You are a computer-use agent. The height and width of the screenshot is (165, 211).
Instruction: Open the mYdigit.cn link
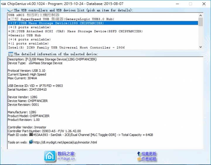[x=66, y=159]
